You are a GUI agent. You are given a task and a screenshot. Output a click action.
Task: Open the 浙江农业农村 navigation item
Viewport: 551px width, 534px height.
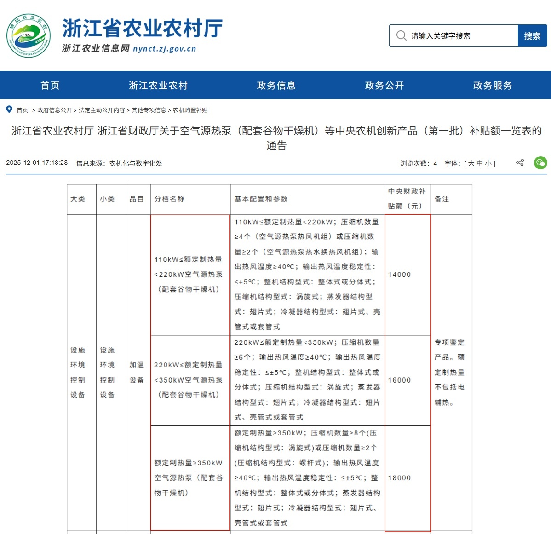[158, 85]
